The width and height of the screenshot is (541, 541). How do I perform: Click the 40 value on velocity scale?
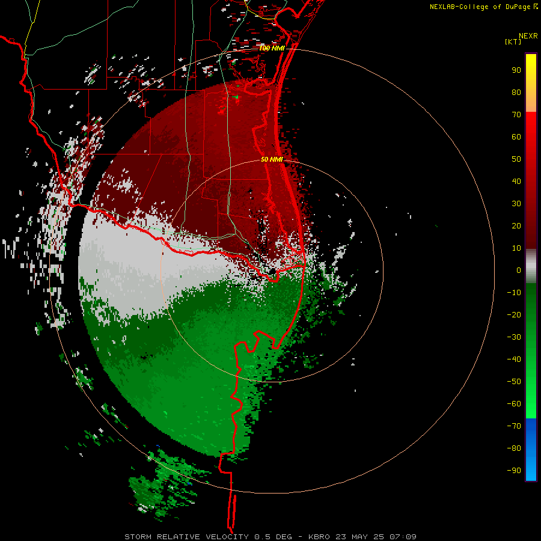tap(516, 182)
